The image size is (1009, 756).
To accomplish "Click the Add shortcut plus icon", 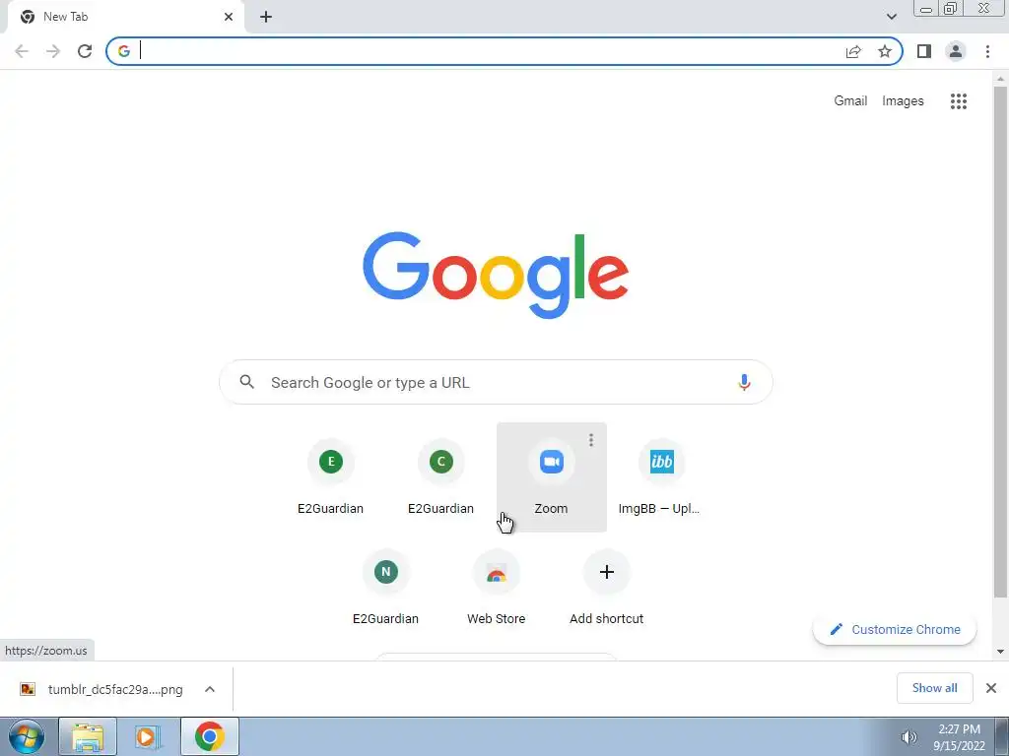I will [607, 572].
